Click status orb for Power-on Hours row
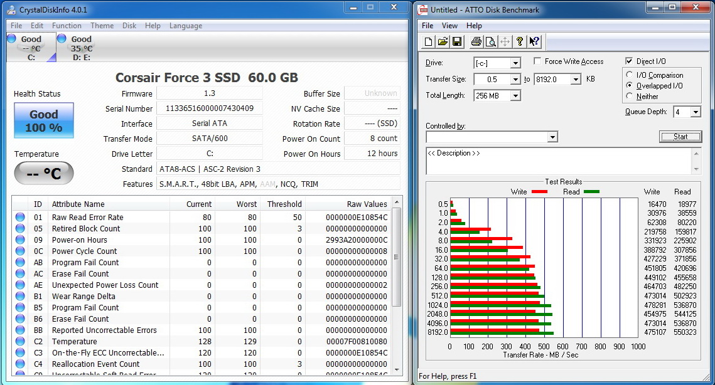This screenshot has height=385, width=715. [x=20, y=240]
